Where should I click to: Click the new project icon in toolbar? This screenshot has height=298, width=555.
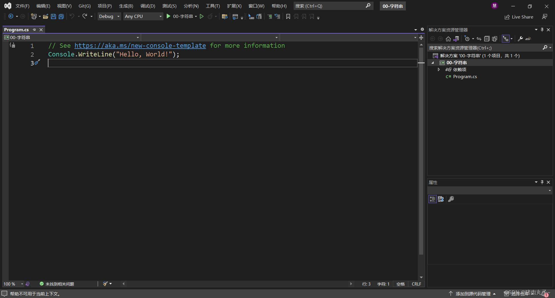(34, 16)
